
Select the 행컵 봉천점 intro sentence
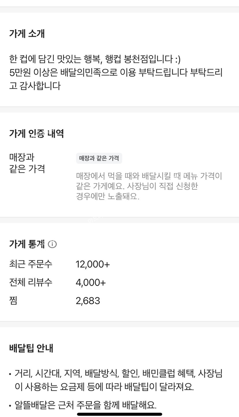(95, 59)
